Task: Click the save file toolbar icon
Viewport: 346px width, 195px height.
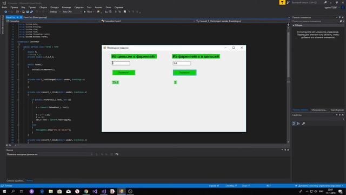Action: (28, 12)
